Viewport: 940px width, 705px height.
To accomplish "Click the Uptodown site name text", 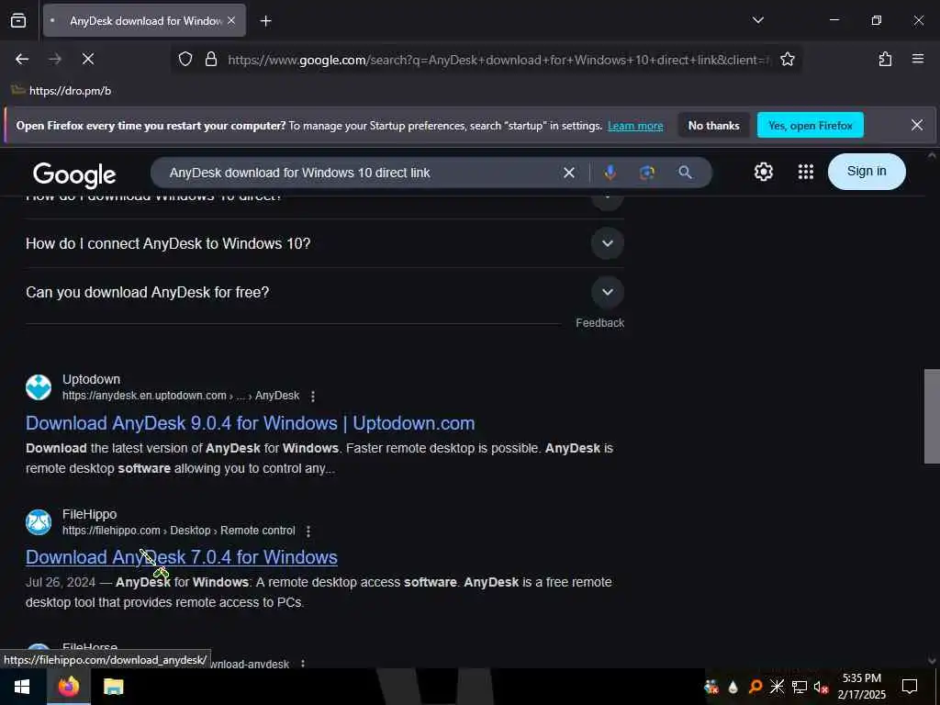I will click(x=91, y=379).
